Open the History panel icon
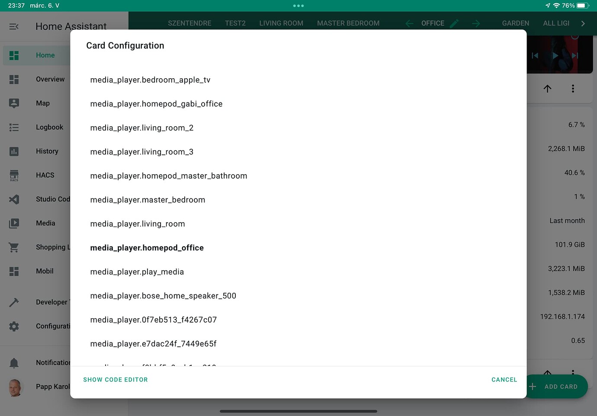The height and width of the screenshot is (416, 597). (x=14, y=151)
